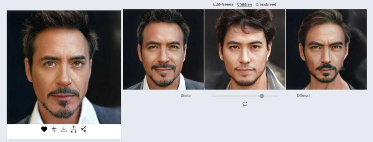Select the Children tab
Image resolution: width=373 pixels, height=142 pixels.
pyautogui.click(x=244, y=4)
